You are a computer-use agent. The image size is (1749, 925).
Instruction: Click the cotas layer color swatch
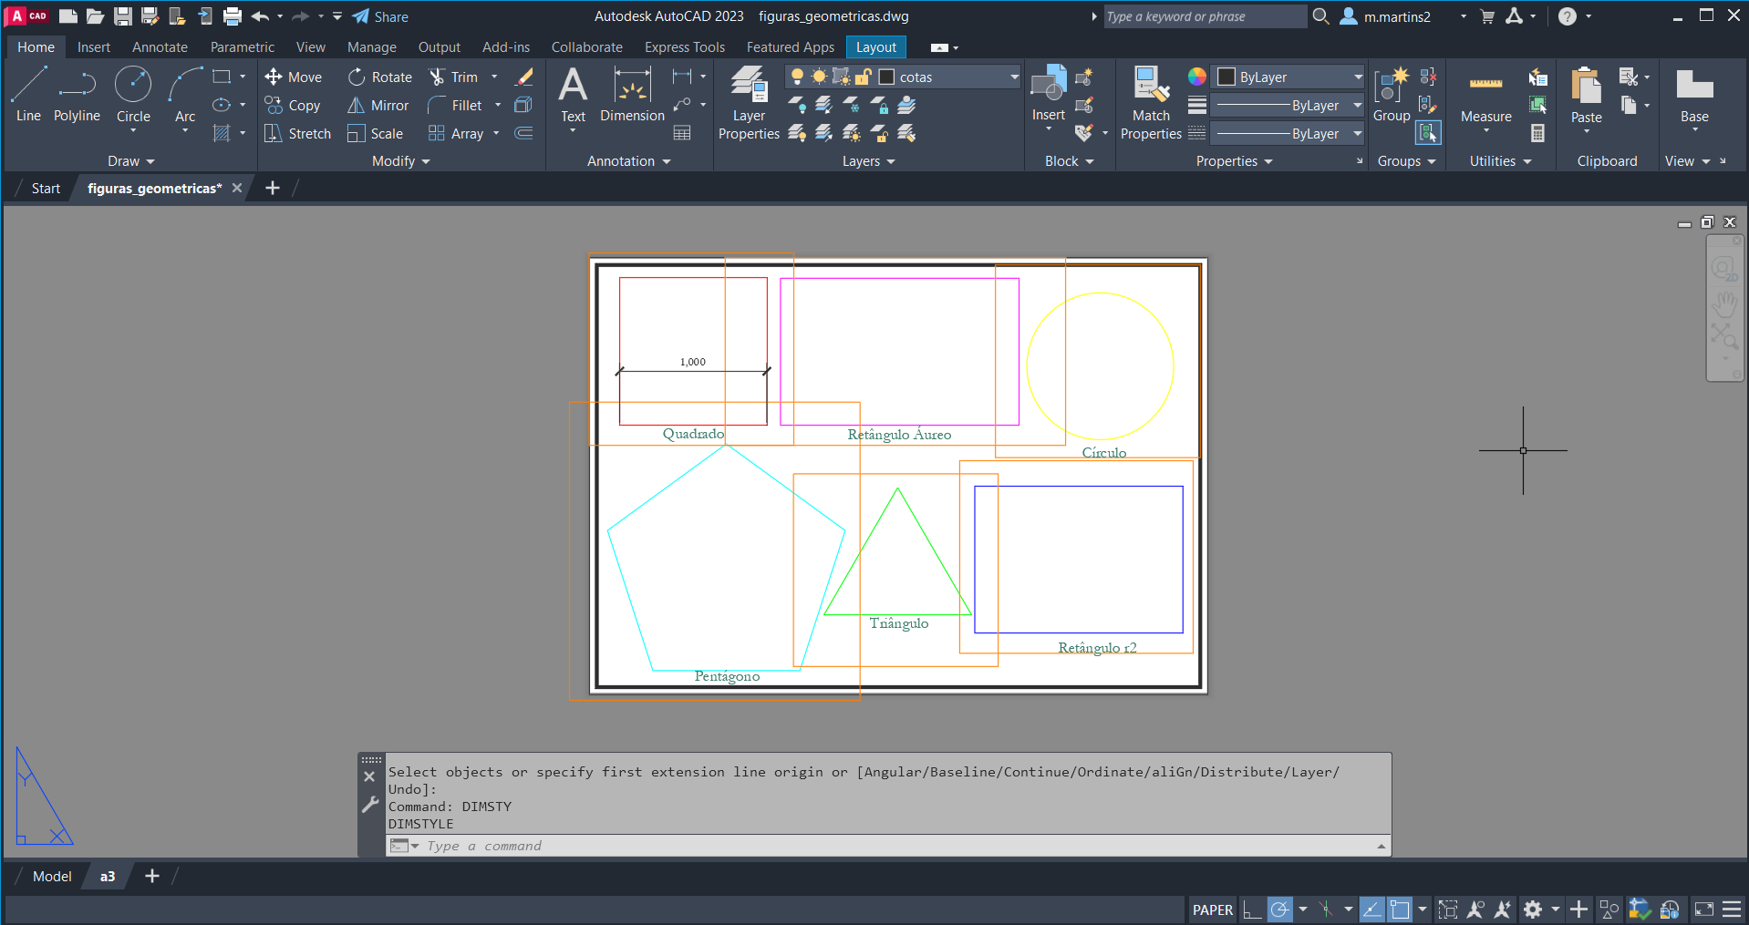(886, 77)
